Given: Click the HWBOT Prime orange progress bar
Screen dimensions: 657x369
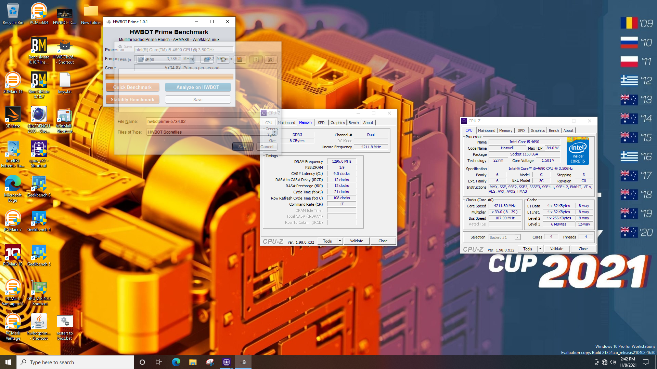Looking at the screenshot, I should tap(169, 77).
